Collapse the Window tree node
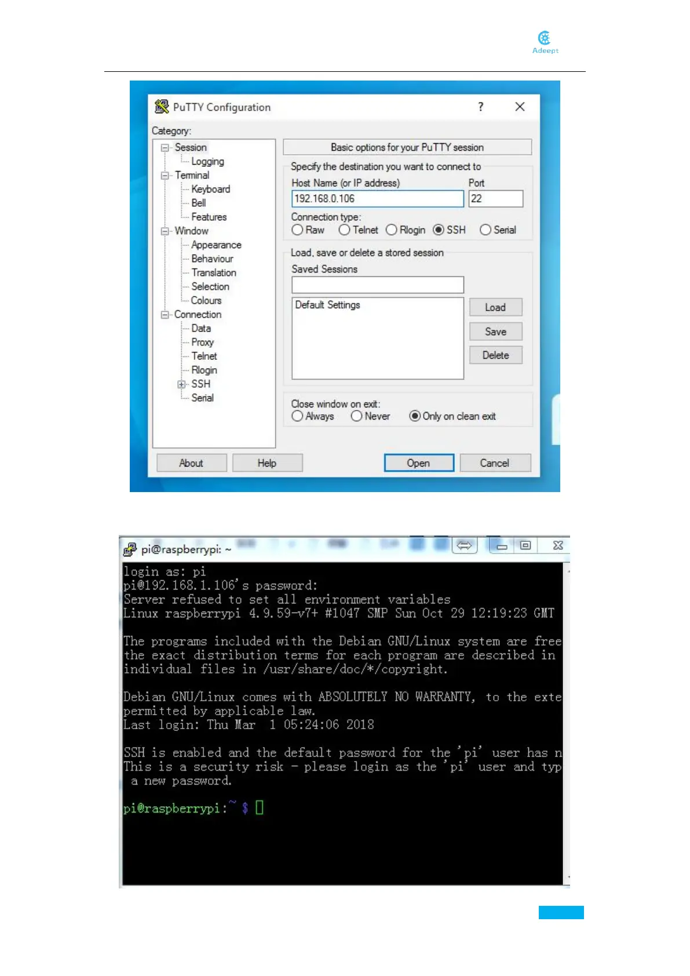Screen dimensions: 690x976 click(165, 231)
